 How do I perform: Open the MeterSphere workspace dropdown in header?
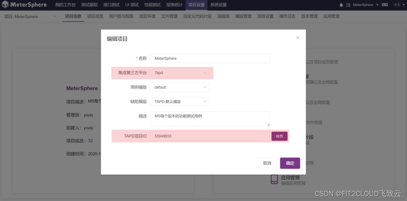click(366, 5)
